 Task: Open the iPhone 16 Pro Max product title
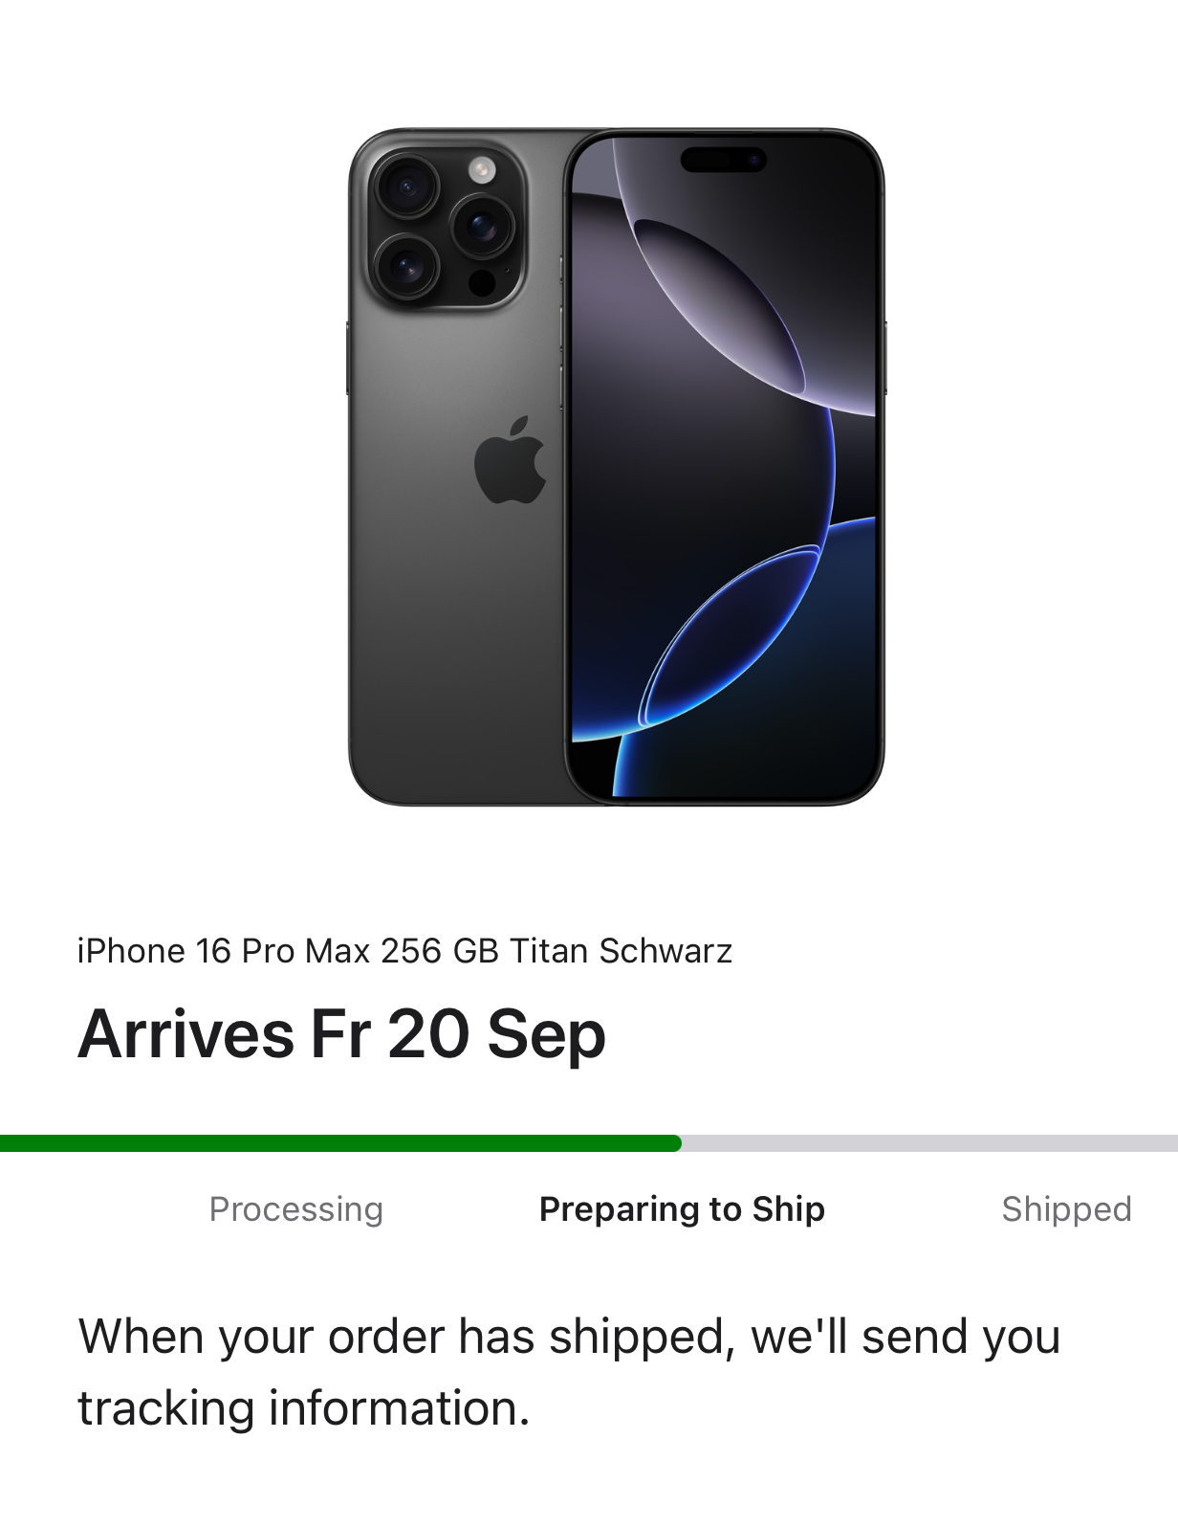pyautogui.click(x=404, y=951)
